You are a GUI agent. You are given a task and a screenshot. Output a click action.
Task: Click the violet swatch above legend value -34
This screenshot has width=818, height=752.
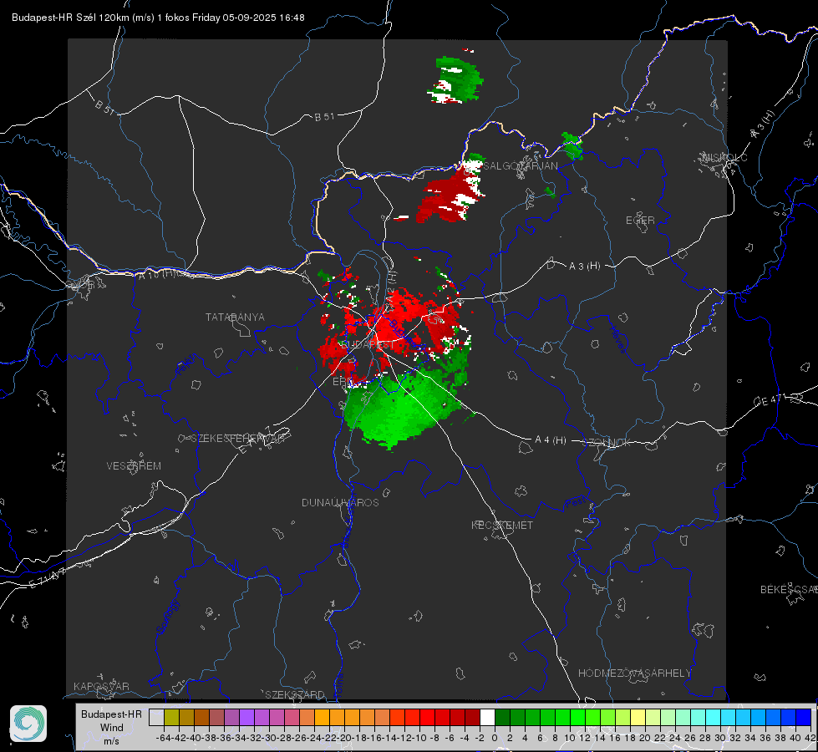click(x=246, y=717)
